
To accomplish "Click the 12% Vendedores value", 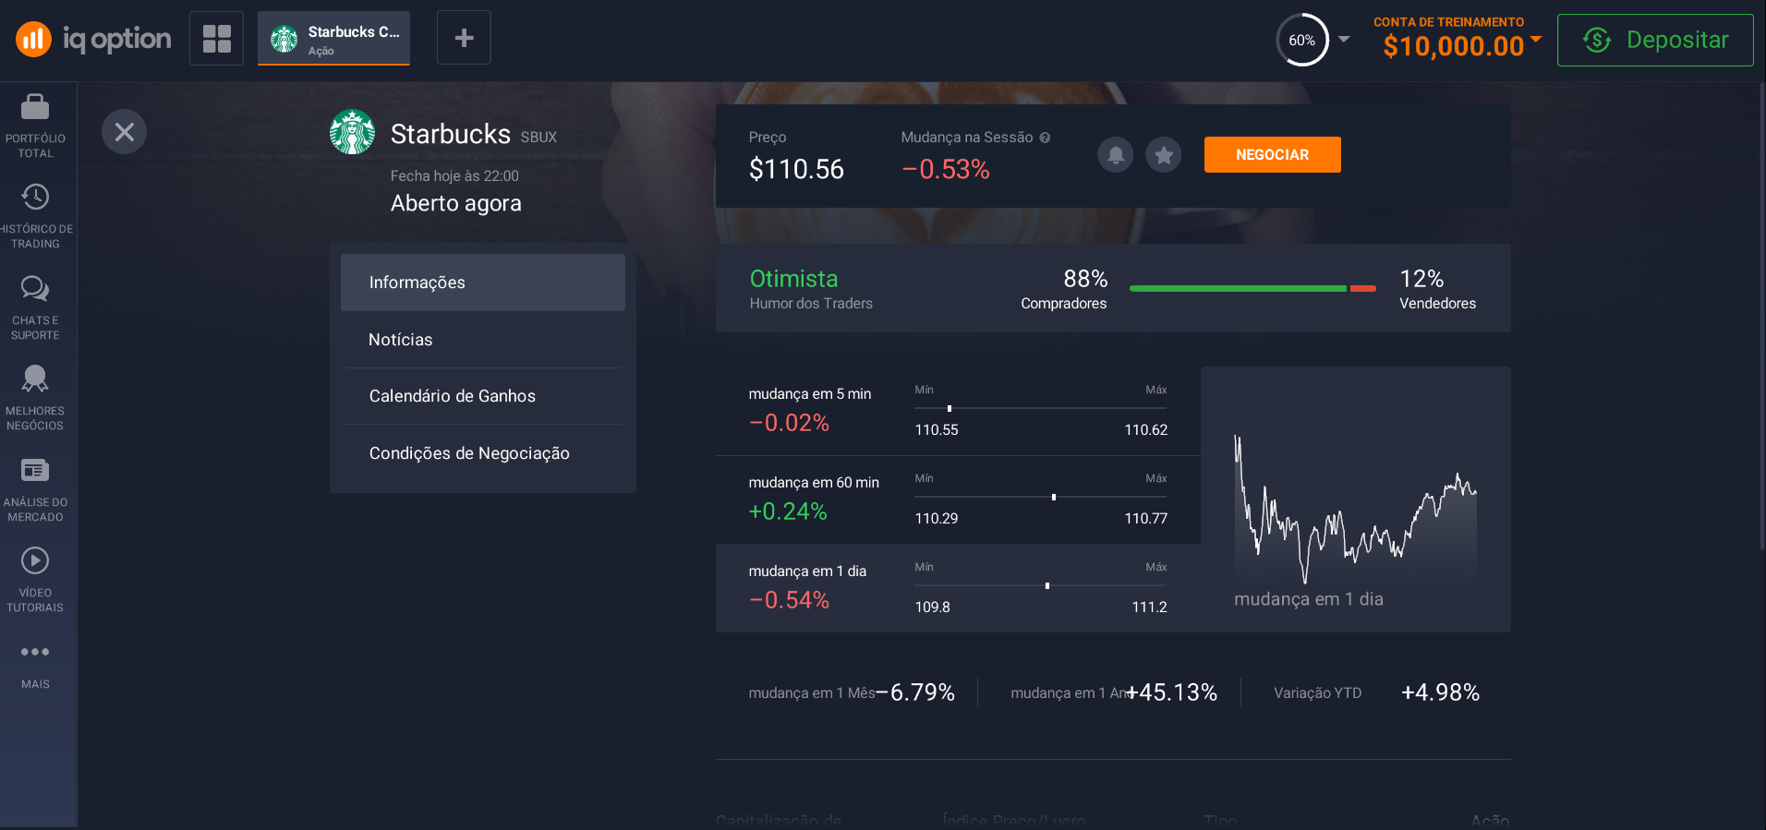I will (1421, 278).
